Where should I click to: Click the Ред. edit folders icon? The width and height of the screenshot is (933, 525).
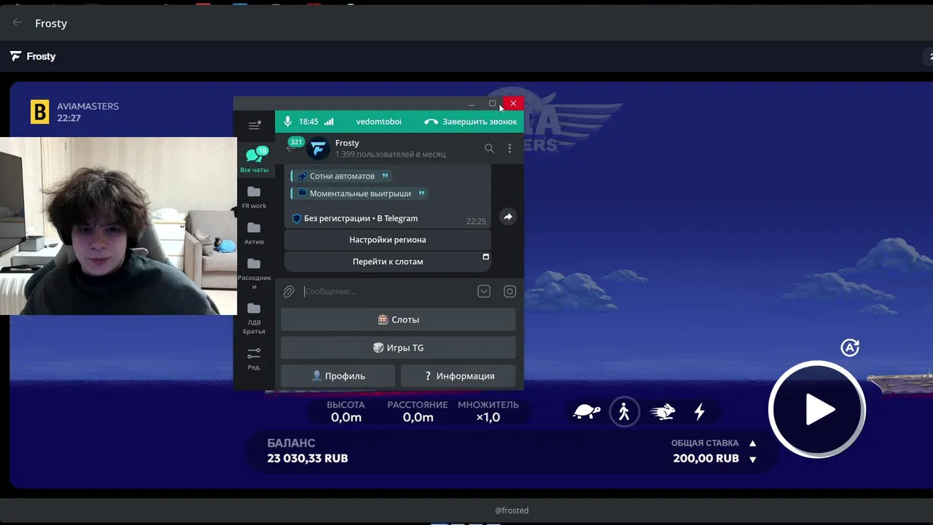[254, 358]
